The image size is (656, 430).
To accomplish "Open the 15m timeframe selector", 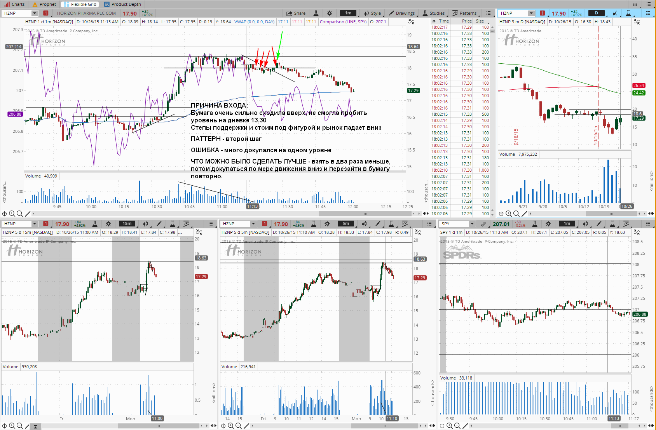I will pyautogui.click(x=127, y=224).
